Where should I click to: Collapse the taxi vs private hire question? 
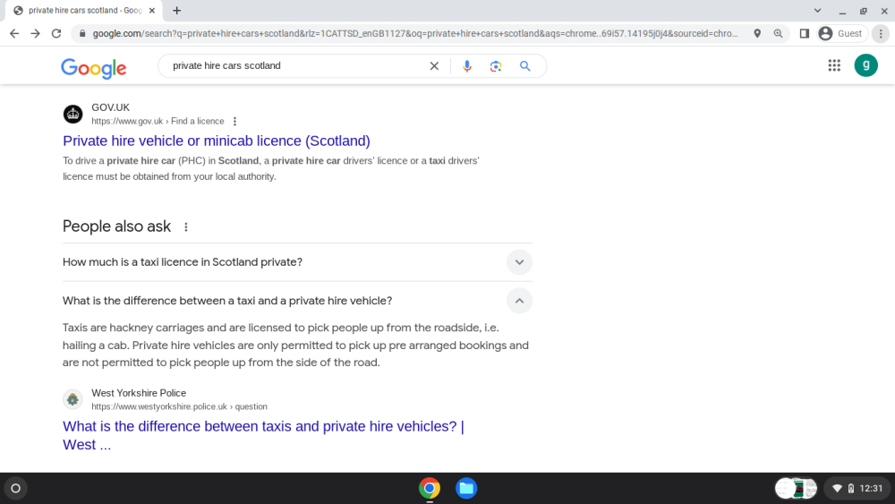click(519, 301)
